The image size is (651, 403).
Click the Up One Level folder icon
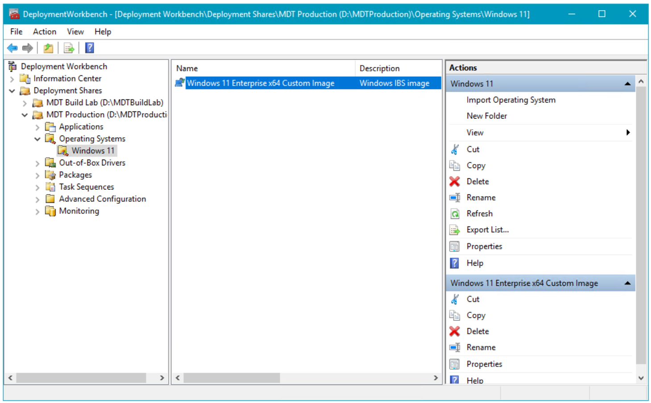[48, 48]
